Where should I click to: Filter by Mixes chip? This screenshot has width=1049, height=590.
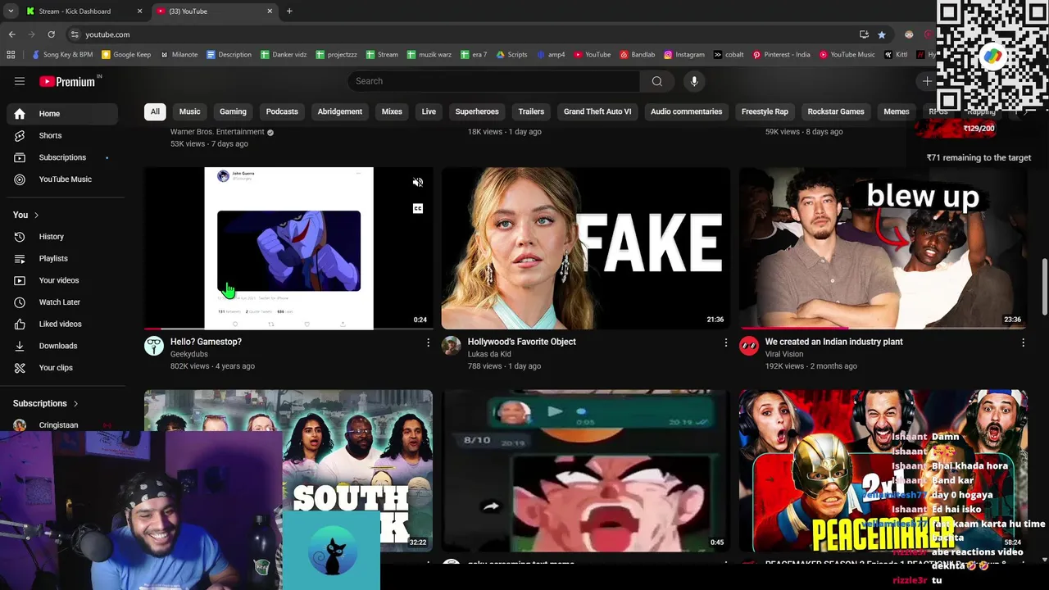coord(392,111)
